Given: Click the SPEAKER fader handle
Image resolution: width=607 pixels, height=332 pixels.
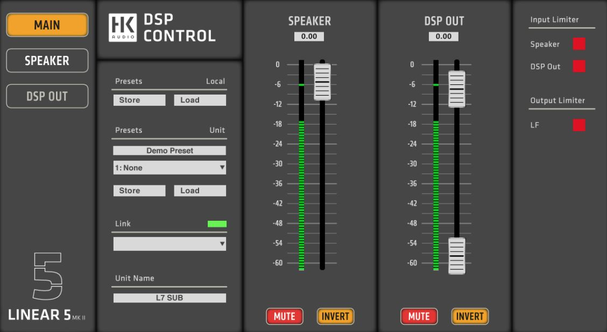Looking at the screenshot, I should coord(322,82).
